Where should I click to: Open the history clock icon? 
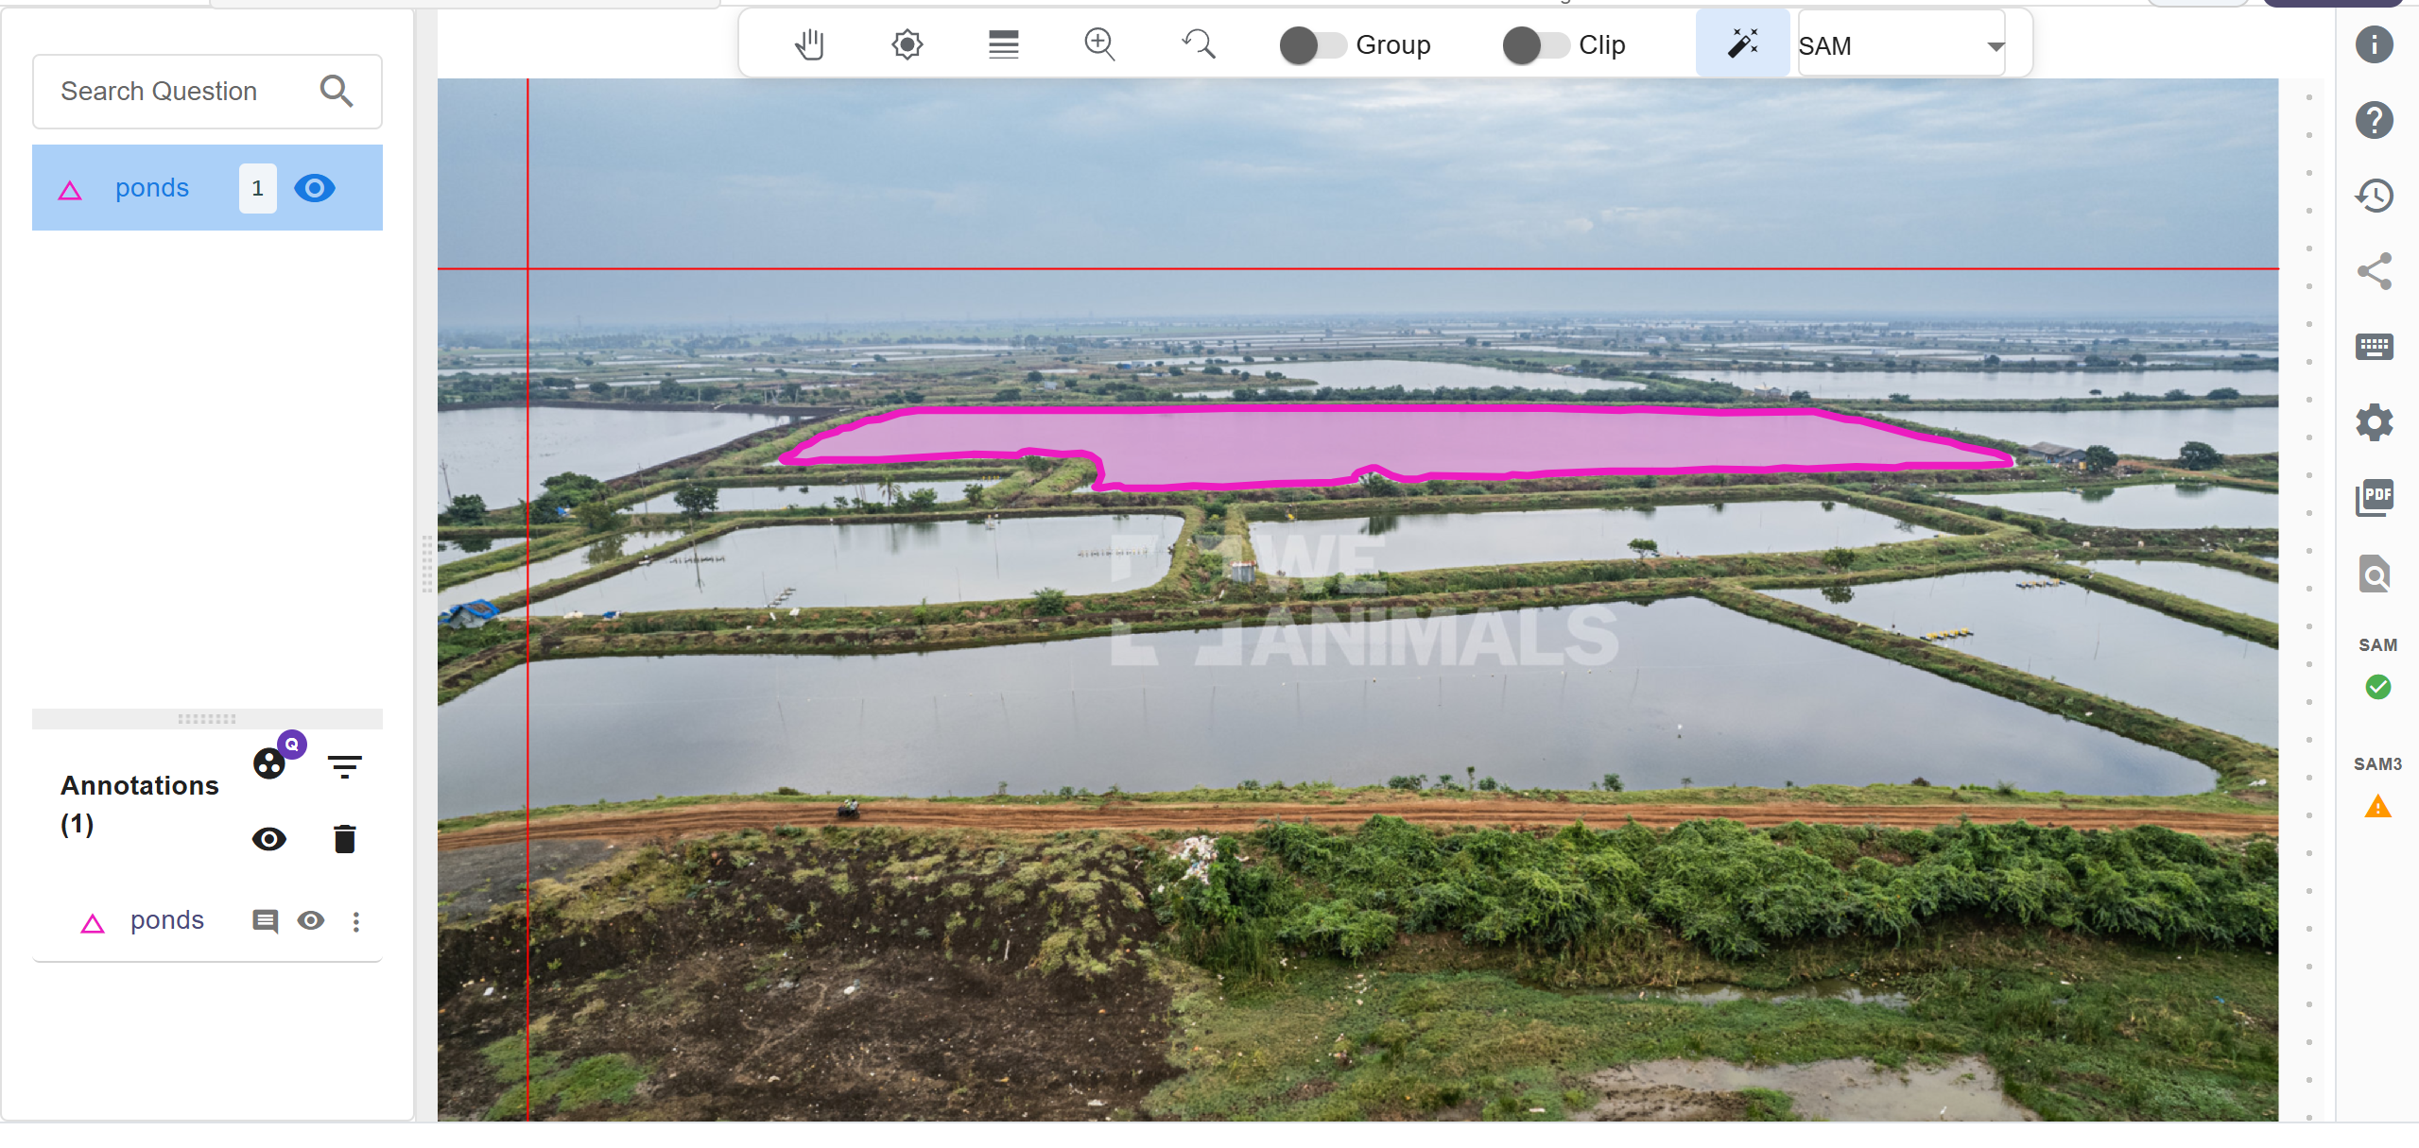pyautogui.click(x=2374, y=197)
